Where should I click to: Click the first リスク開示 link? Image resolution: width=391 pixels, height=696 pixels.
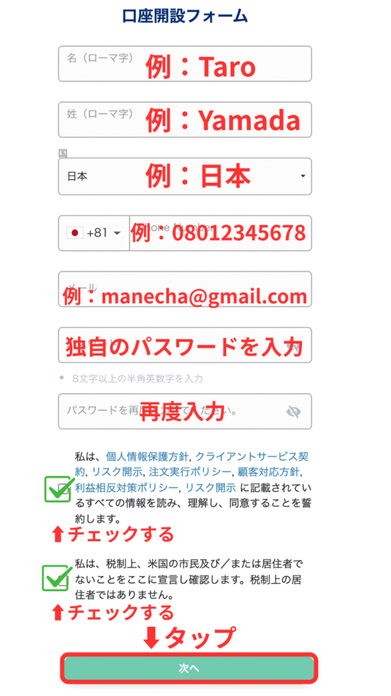pos(117,472)
